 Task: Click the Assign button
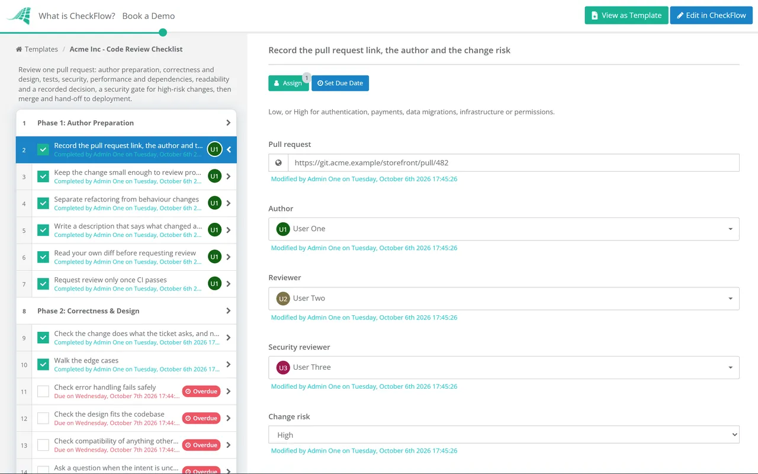pyautogui.click(x=288, y=83)
